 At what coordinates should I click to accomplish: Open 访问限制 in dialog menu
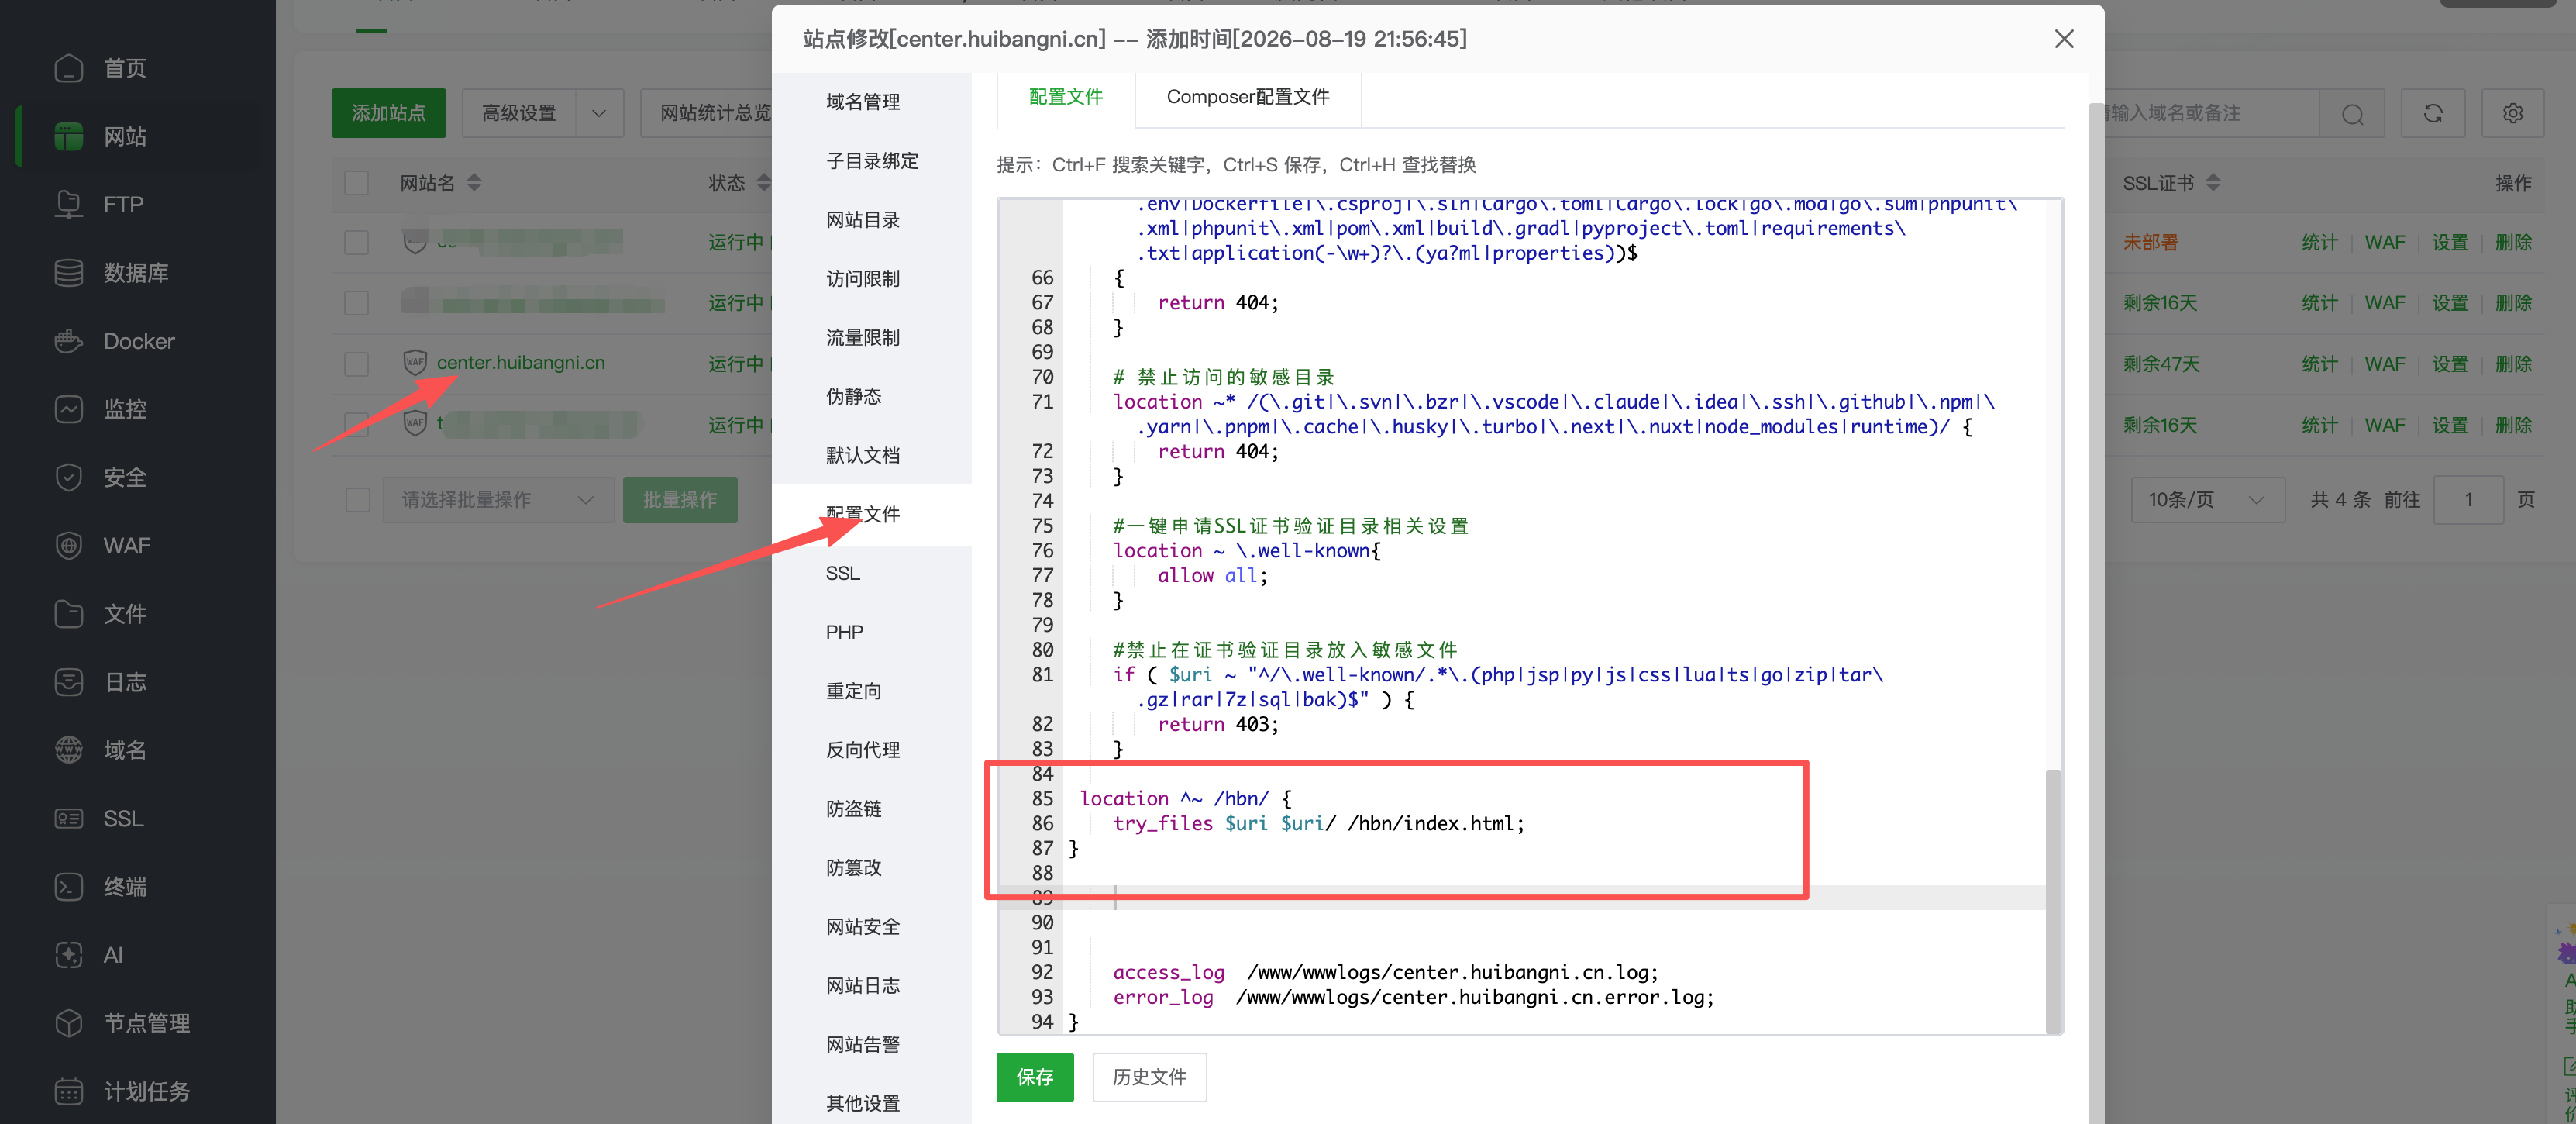(863, 279)
